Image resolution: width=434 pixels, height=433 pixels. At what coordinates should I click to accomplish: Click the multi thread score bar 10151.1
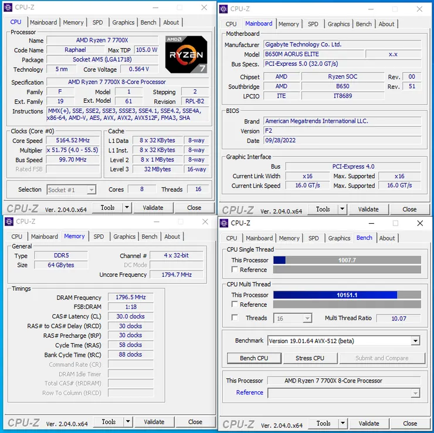(347, 295)
